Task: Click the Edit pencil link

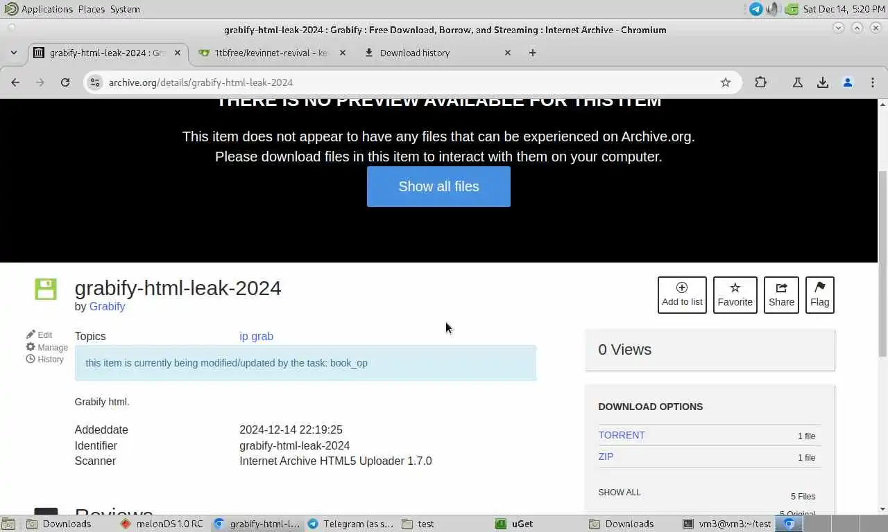Action: point(40,335)
